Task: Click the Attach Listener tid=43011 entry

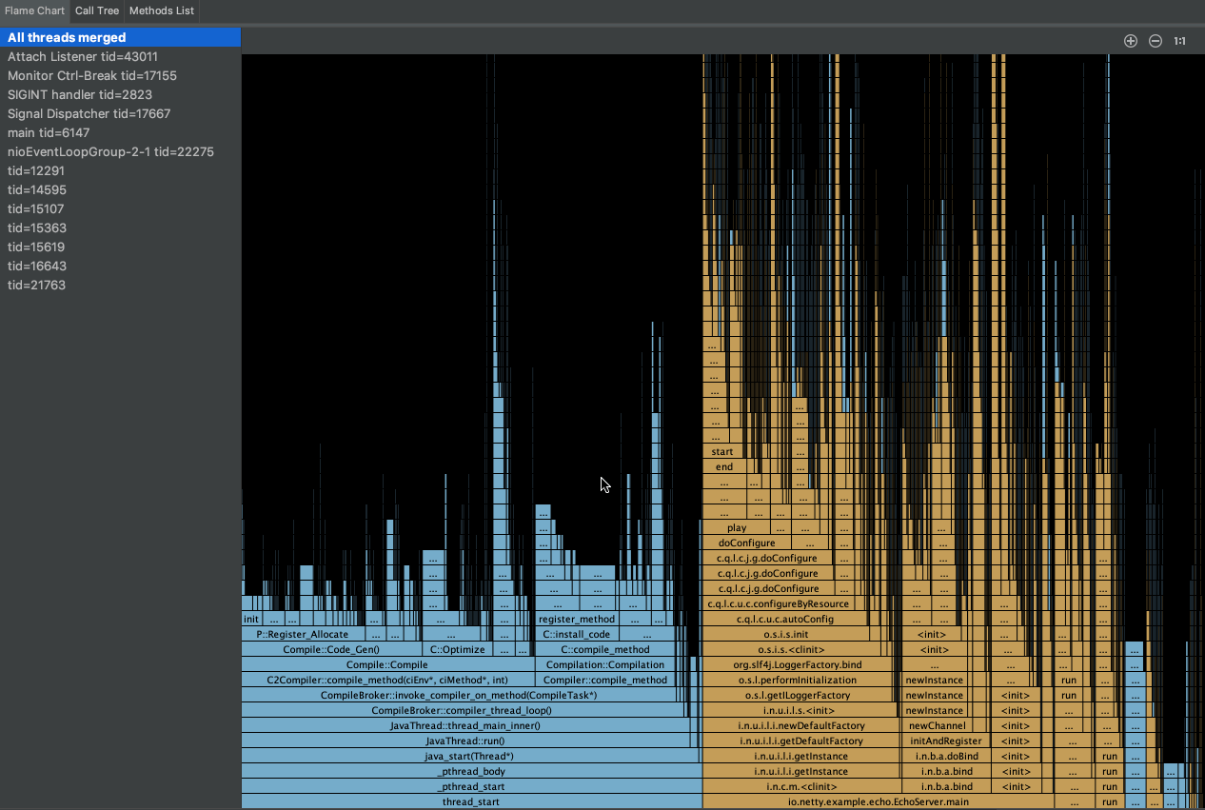Action: coord(82,56)
